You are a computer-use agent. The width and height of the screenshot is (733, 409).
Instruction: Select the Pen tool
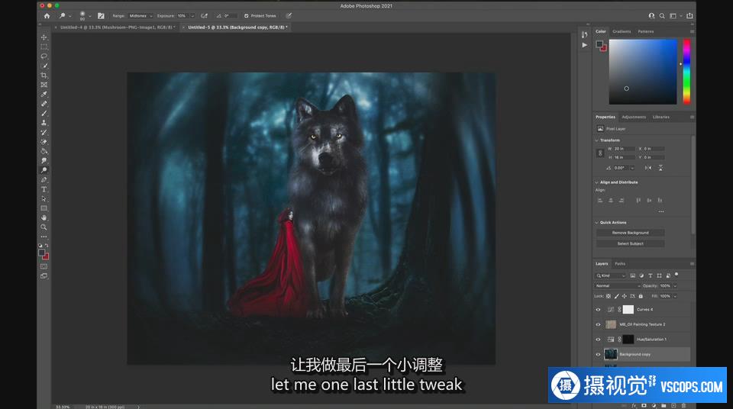(x=44, y=180)
